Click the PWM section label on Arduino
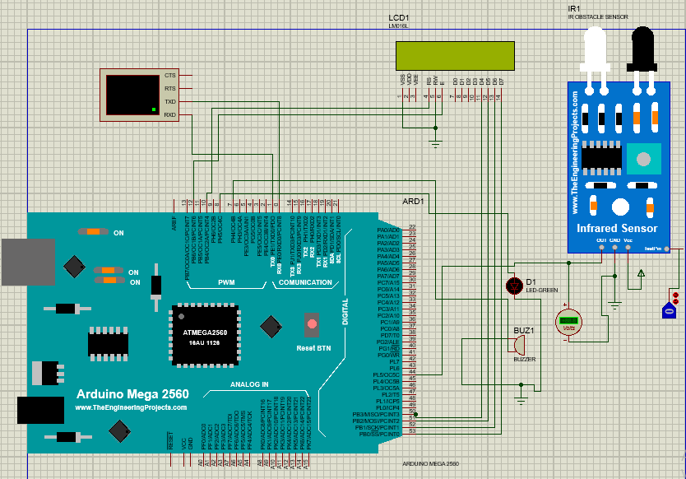This screenshot has width=686, height=479. 226,282
